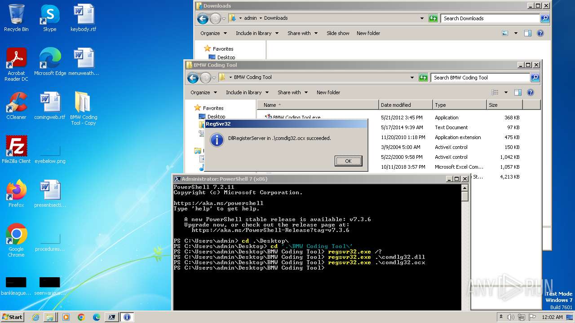This screenshot has width=575, height=323.
Task: Expand address bar dropdown in Downloads window
Action: (422, 18)
